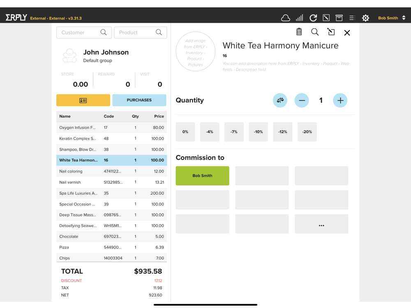Click the edit product icon
The image size is (411, 308).
(x=331, y=32)
